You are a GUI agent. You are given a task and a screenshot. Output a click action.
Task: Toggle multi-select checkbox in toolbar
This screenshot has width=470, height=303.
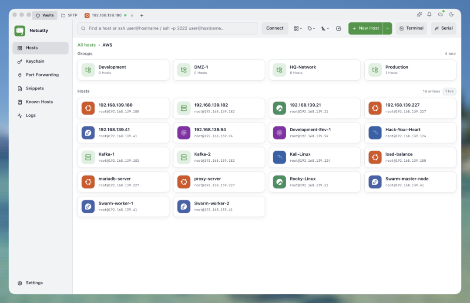click(x=339, y=28)
